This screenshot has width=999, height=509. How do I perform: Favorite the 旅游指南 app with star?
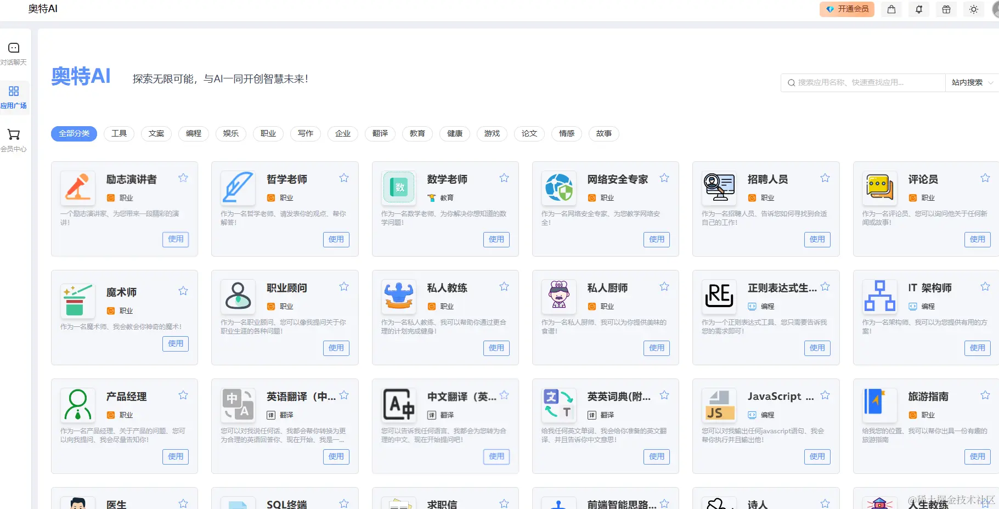pos(985,395)
